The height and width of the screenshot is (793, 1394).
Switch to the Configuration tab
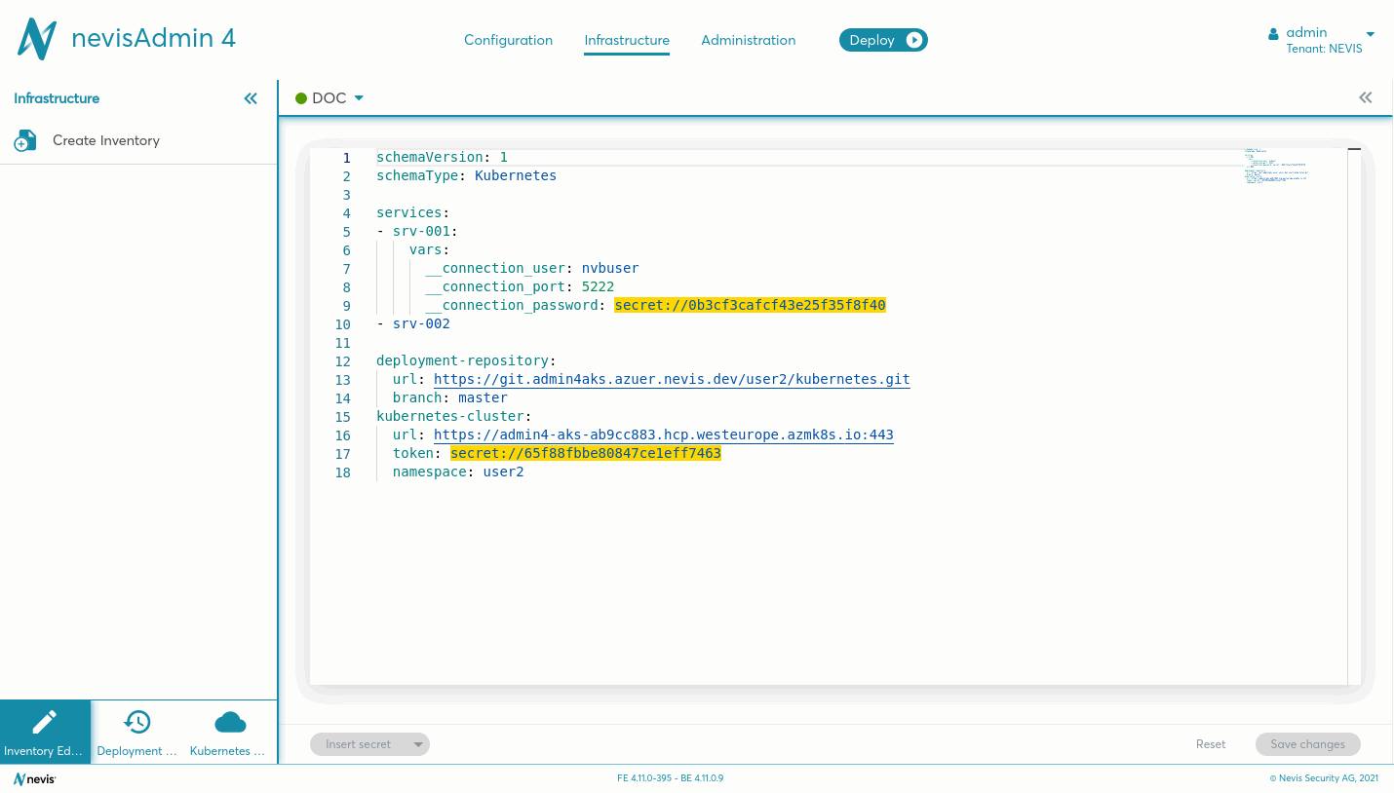click(x=508, y=40)
